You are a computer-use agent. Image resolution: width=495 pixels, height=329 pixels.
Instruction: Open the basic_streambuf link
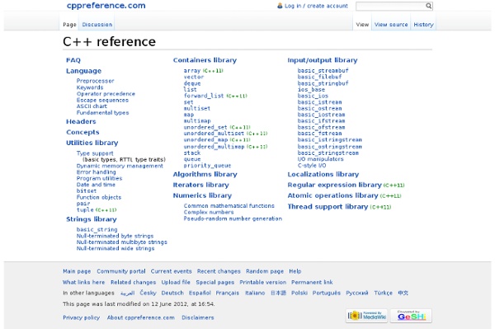(x=323, y=71)
